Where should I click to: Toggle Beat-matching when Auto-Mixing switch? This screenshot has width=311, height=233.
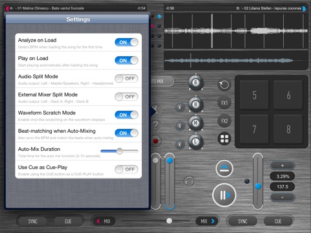tap(126, 133)
